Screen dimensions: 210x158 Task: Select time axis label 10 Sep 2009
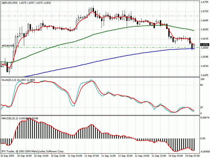tap(7, 156)
